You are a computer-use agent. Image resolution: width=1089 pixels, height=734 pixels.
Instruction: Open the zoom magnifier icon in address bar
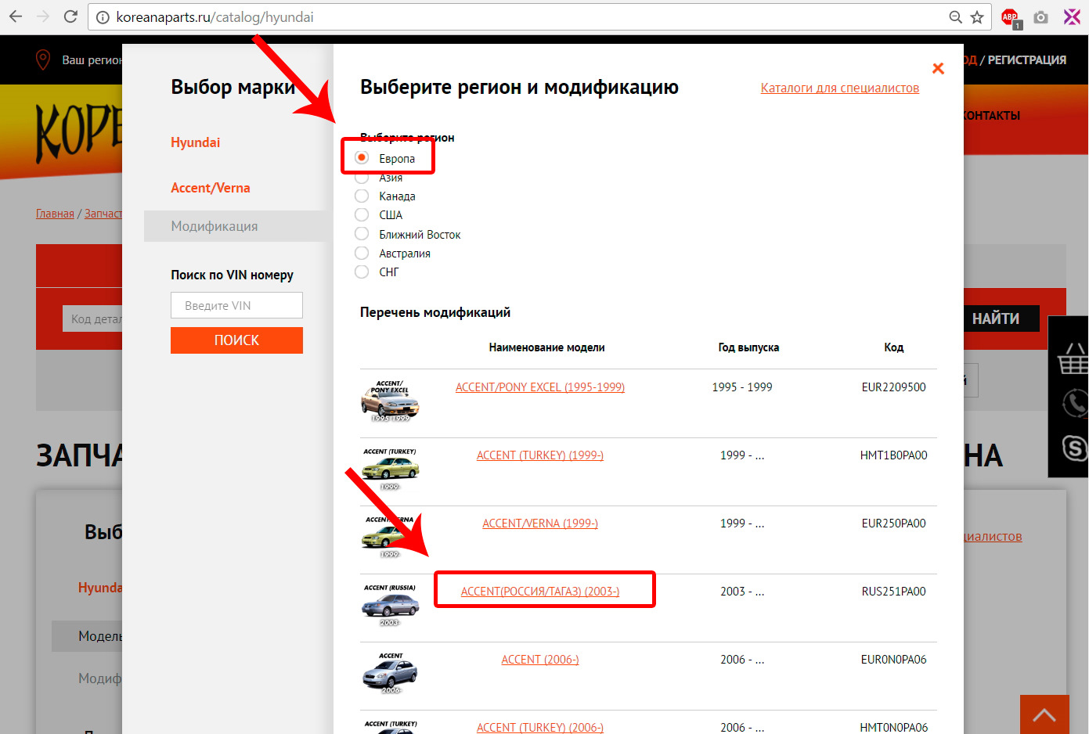pos(955,17)
